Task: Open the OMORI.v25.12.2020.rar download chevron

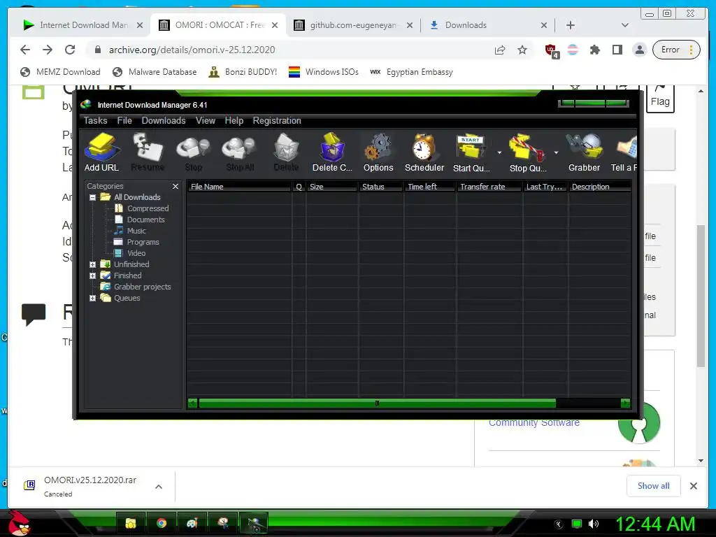Action: point(159,487)
